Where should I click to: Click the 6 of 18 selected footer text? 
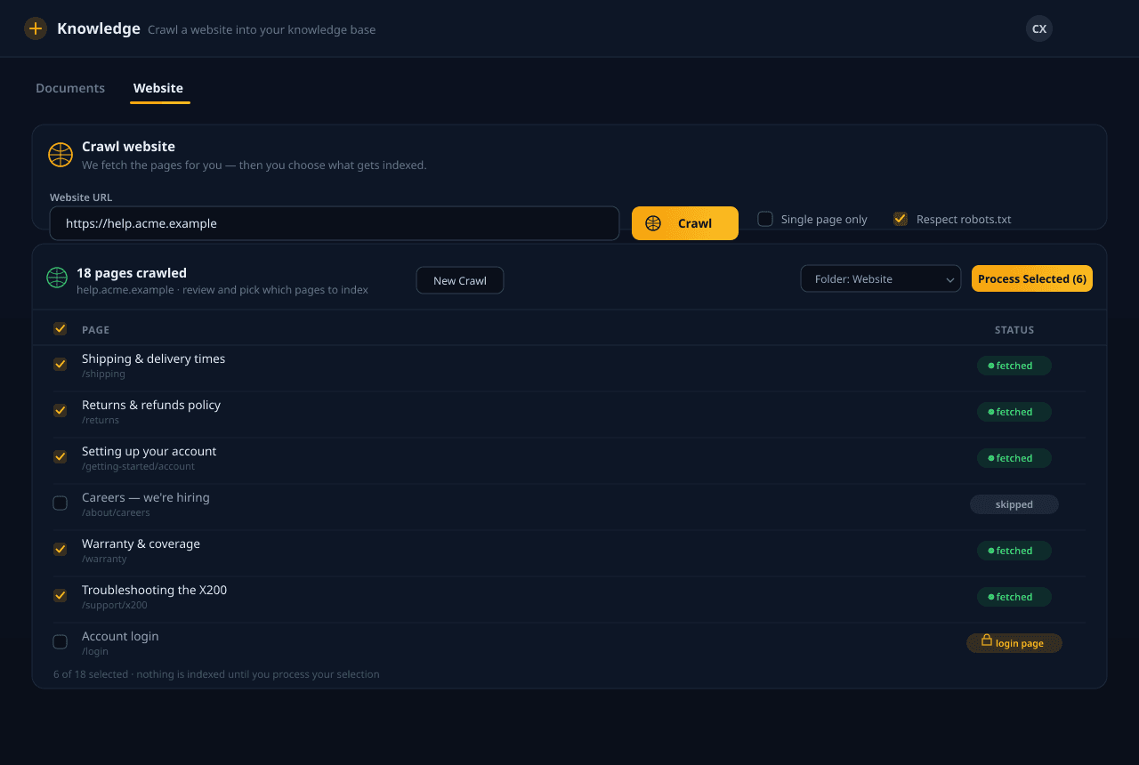point(216,674)
